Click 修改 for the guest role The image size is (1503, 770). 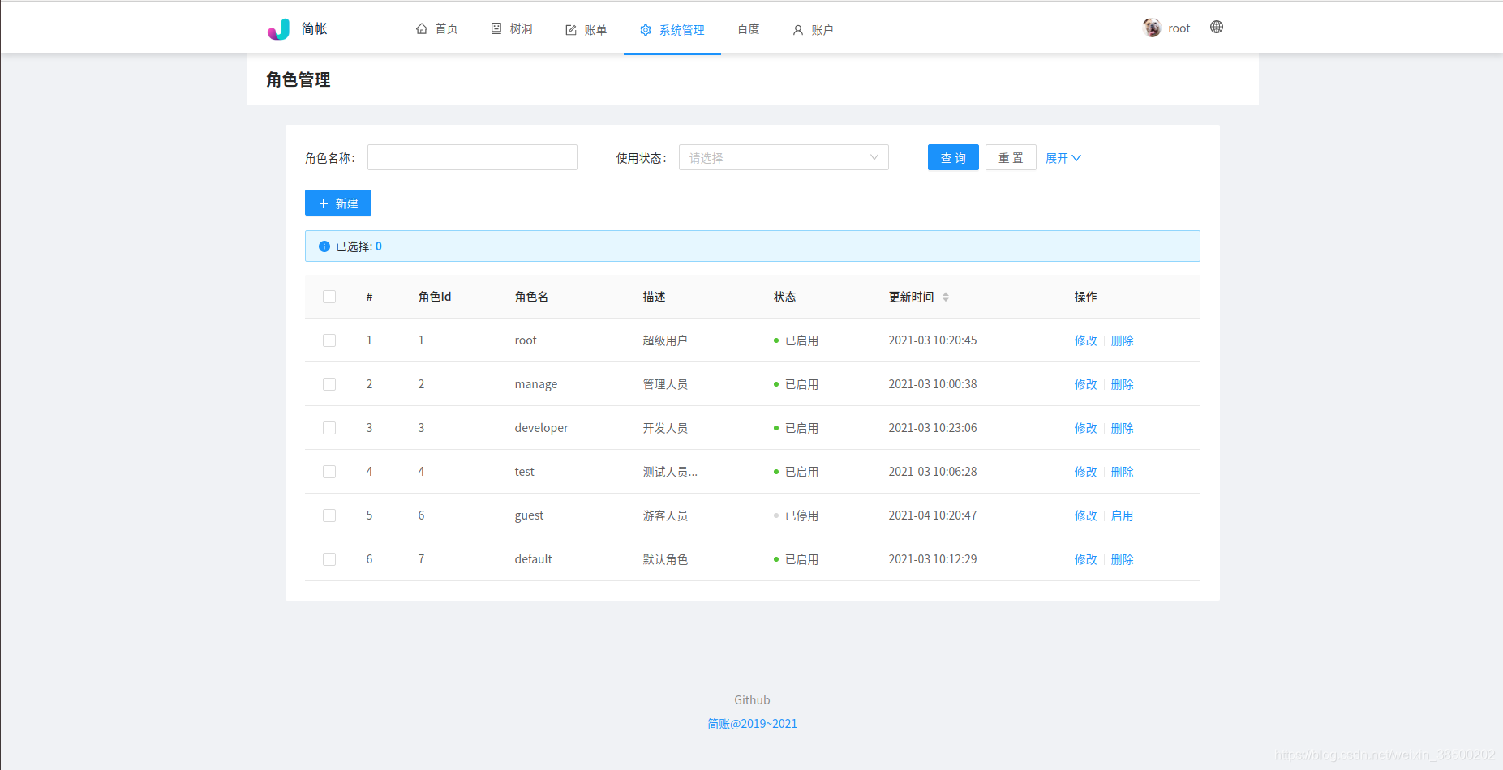(1085, 515)
